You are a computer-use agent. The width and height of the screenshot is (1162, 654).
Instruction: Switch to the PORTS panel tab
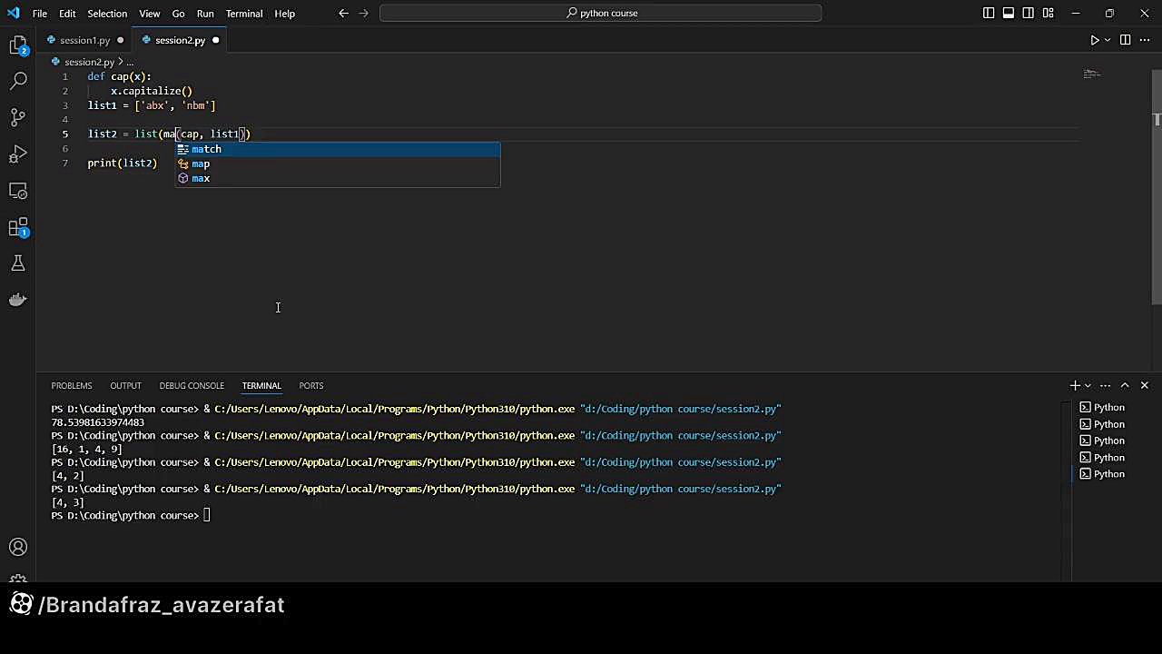tap(311, 385)
